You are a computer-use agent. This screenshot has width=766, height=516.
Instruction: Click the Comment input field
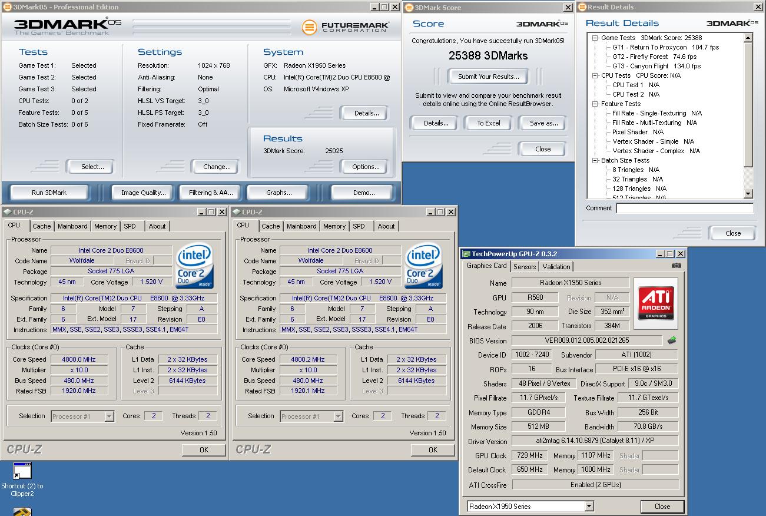pos(685,208)
